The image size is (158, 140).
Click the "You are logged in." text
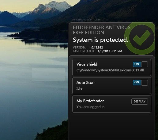coord(91,107)
